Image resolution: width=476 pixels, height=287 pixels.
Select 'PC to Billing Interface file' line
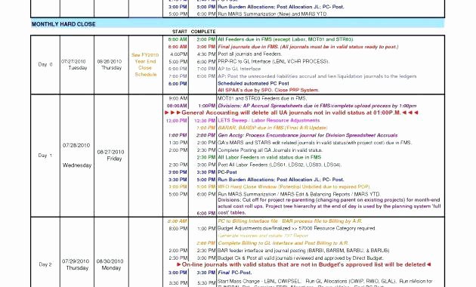coord(290,221)
